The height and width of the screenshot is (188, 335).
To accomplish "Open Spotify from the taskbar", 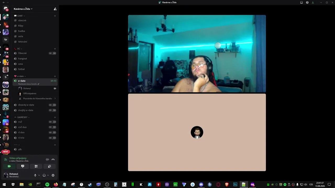I will [47, 185].
